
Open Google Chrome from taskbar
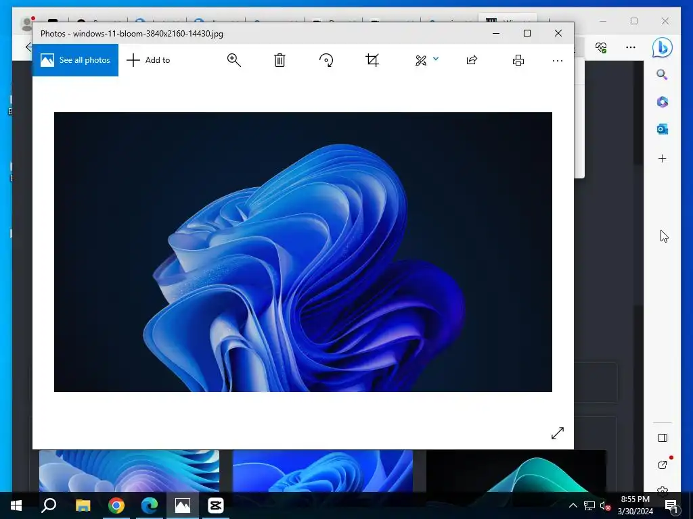[x=116, y=505]
